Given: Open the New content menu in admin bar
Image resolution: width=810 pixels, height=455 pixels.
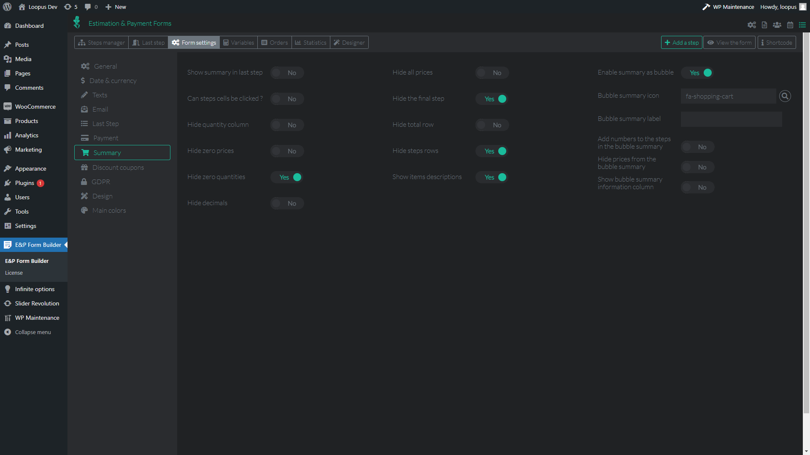Looking at the screenshot, I should click(116, 7).
